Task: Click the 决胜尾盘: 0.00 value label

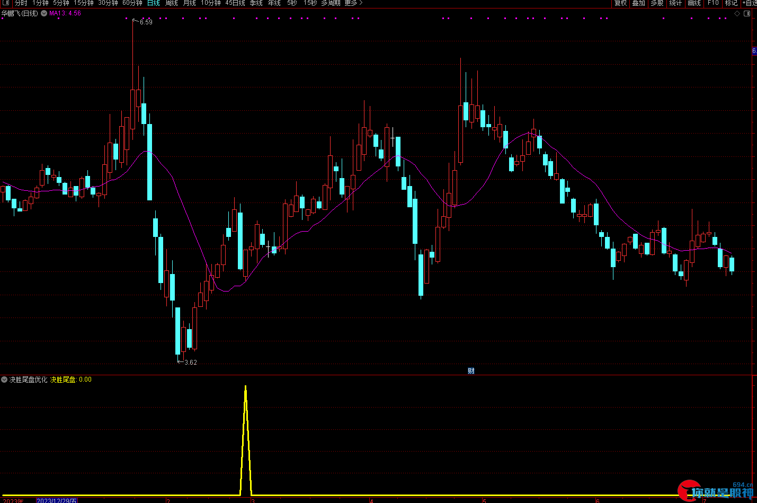Action: coord(71,380)
